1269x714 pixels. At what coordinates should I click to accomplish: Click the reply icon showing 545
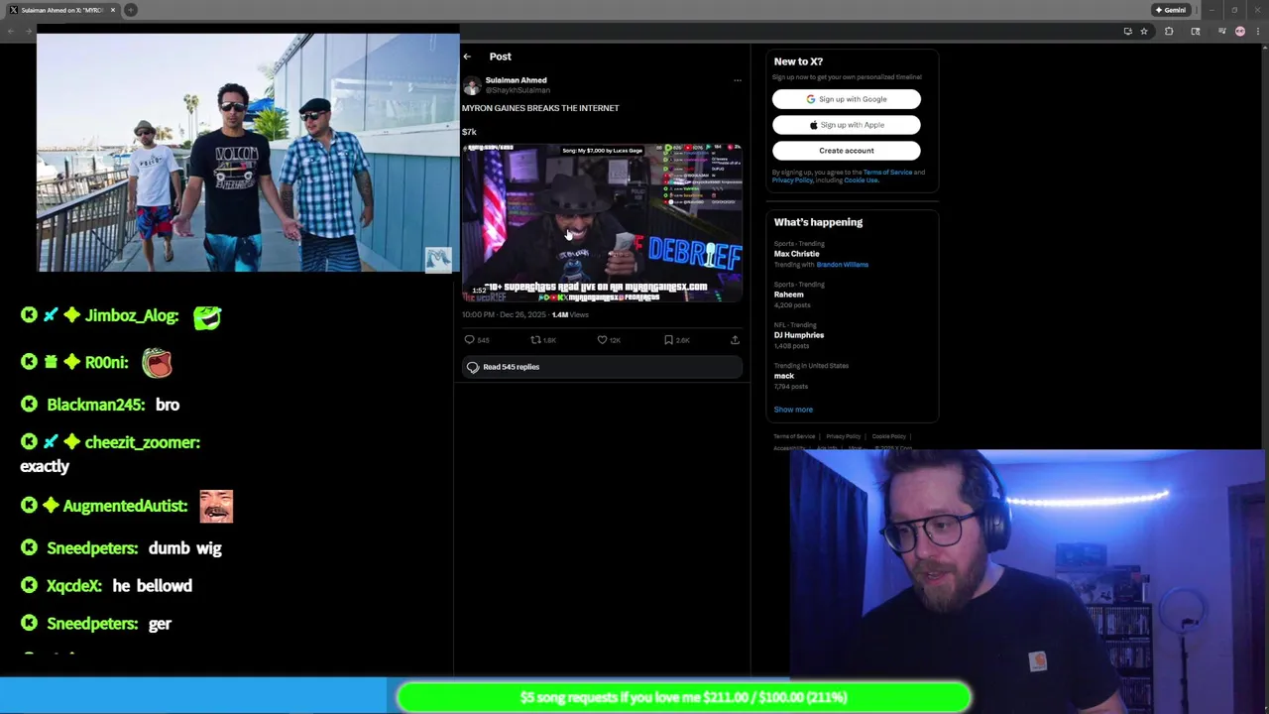click(470, 340)
